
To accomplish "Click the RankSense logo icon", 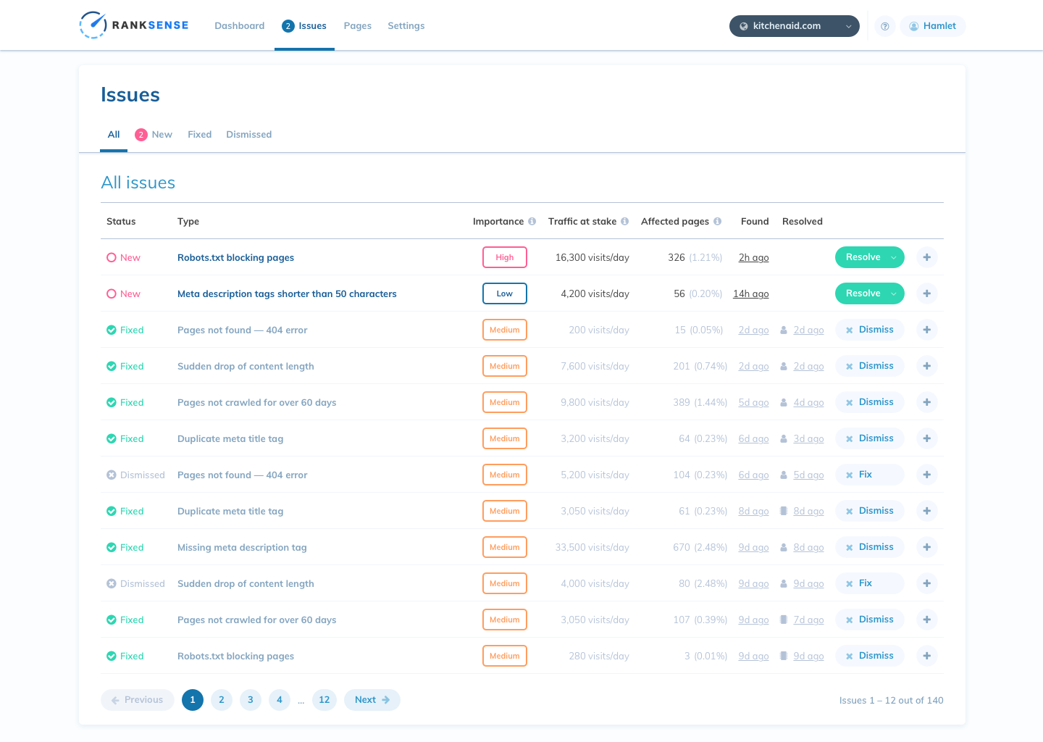I will 93,25.
